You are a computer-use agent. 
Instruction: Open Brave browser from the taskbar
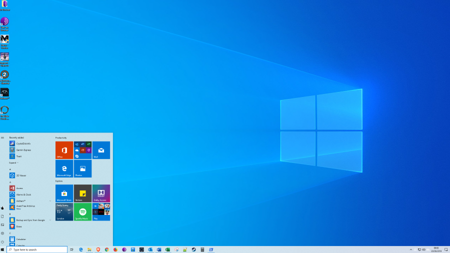click(x=98, y=249)
